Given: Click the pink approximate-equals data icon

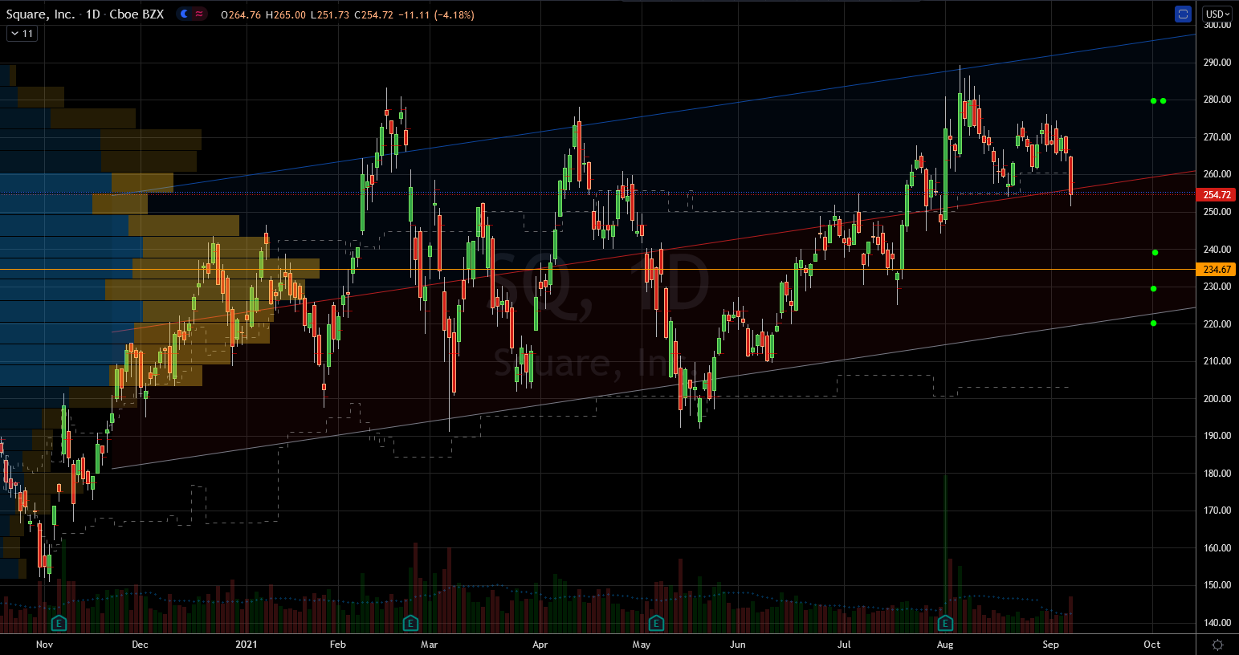Looking at the screenshot, I should [198, 14].
